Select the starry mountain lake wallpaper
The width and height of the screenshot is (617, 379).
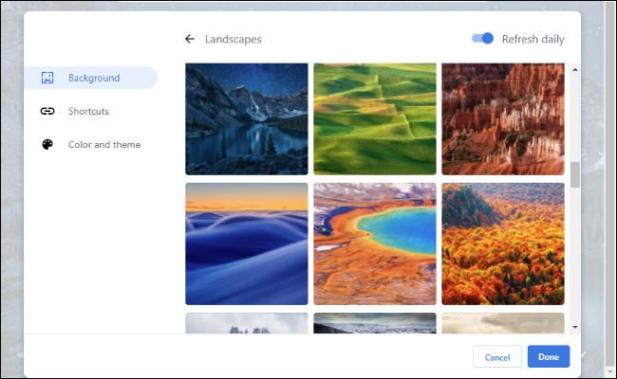coord(247,119)
